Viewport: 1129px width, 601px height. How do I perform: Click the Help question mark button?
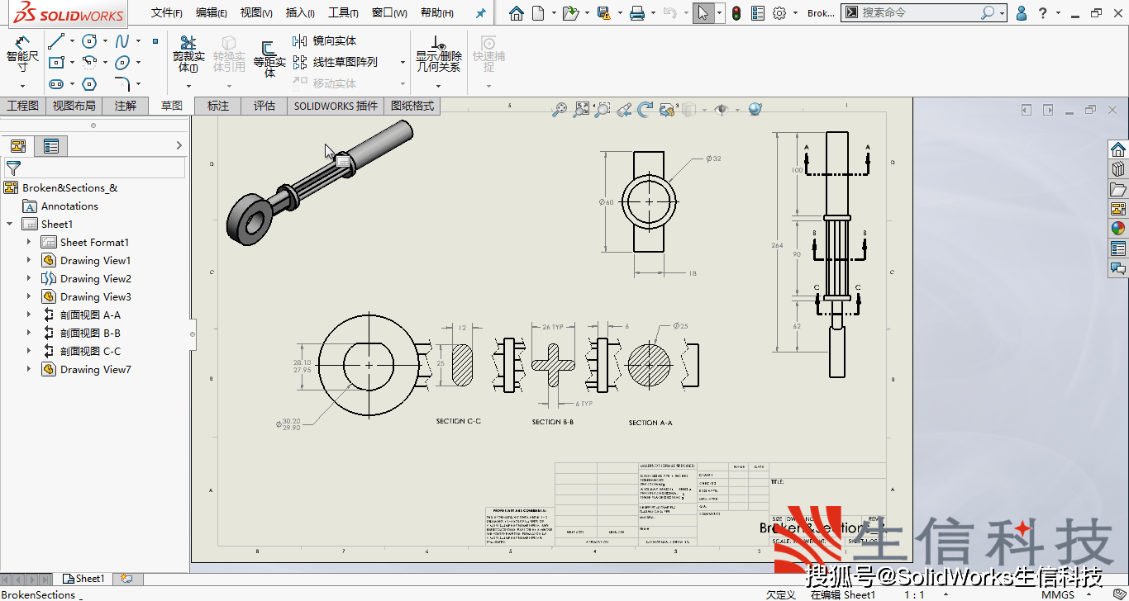1043,12
